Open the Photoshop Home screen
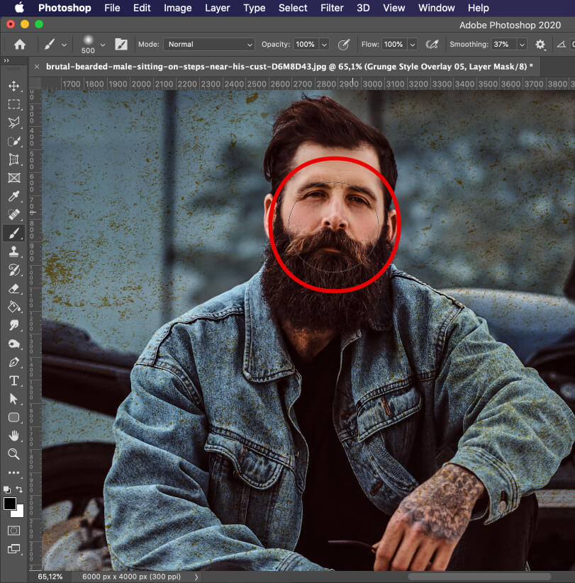 19,43
